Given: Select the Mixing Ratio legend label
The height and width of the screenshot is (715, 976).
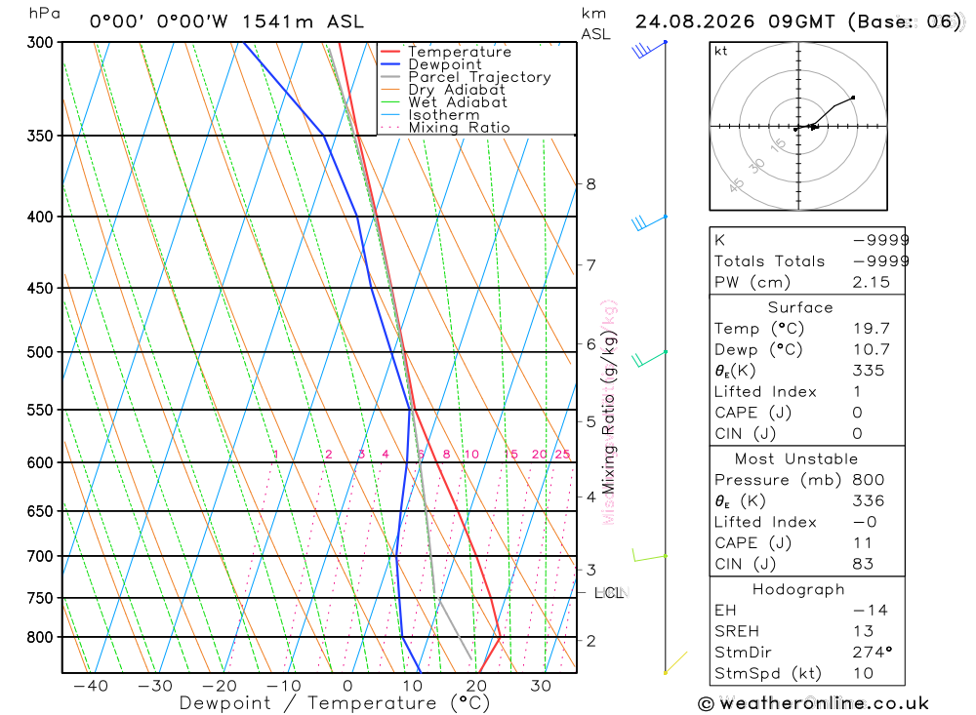Looking at the screenshot, I should (460, 128).
